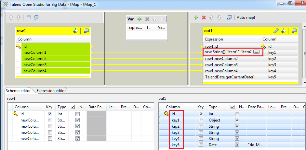This screenshot has height=150, width=306.
Task: Open out1 settings with the wrench icon
Action: [275, 31]
